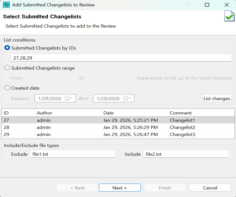Click the Exclude field containing file1.txt
This screenshot has height=197, width=236.
coord(73,154)
